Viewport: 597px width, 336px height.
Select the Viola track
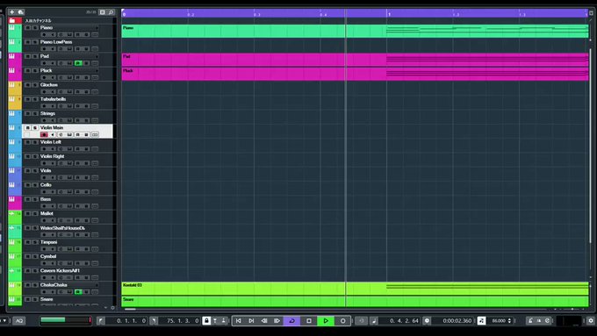(x=46, y=171)
